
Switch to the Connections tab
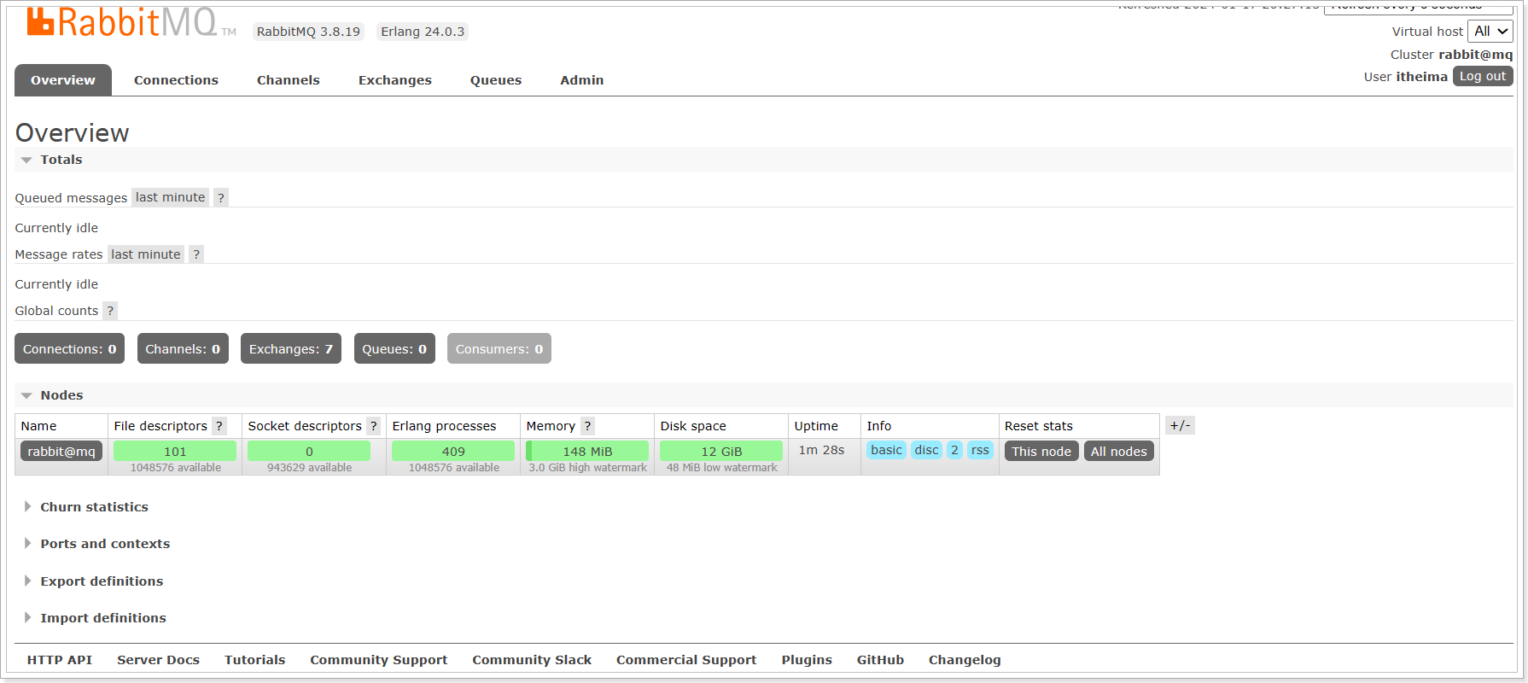click(176, 80)
